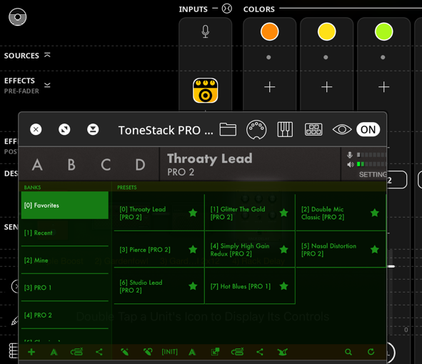Open the ToneStack app icon in the input channel
The width and height of the screenshot is (422, 364).
(x=206, y=91)
